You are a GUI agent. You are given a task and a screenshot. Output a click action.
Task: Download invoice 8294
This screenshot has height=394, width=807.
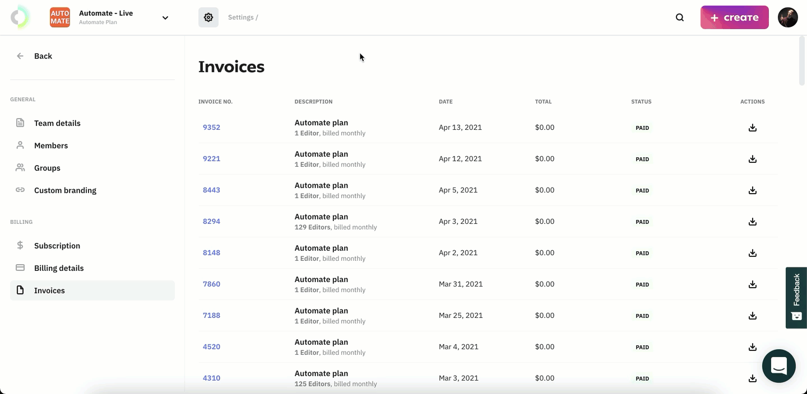tap(753, 222)
